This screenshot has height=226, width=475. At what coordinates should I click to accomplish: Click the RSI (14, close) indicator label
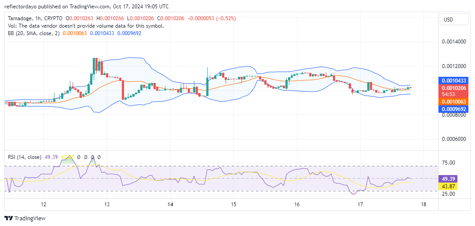click(25, 157)
